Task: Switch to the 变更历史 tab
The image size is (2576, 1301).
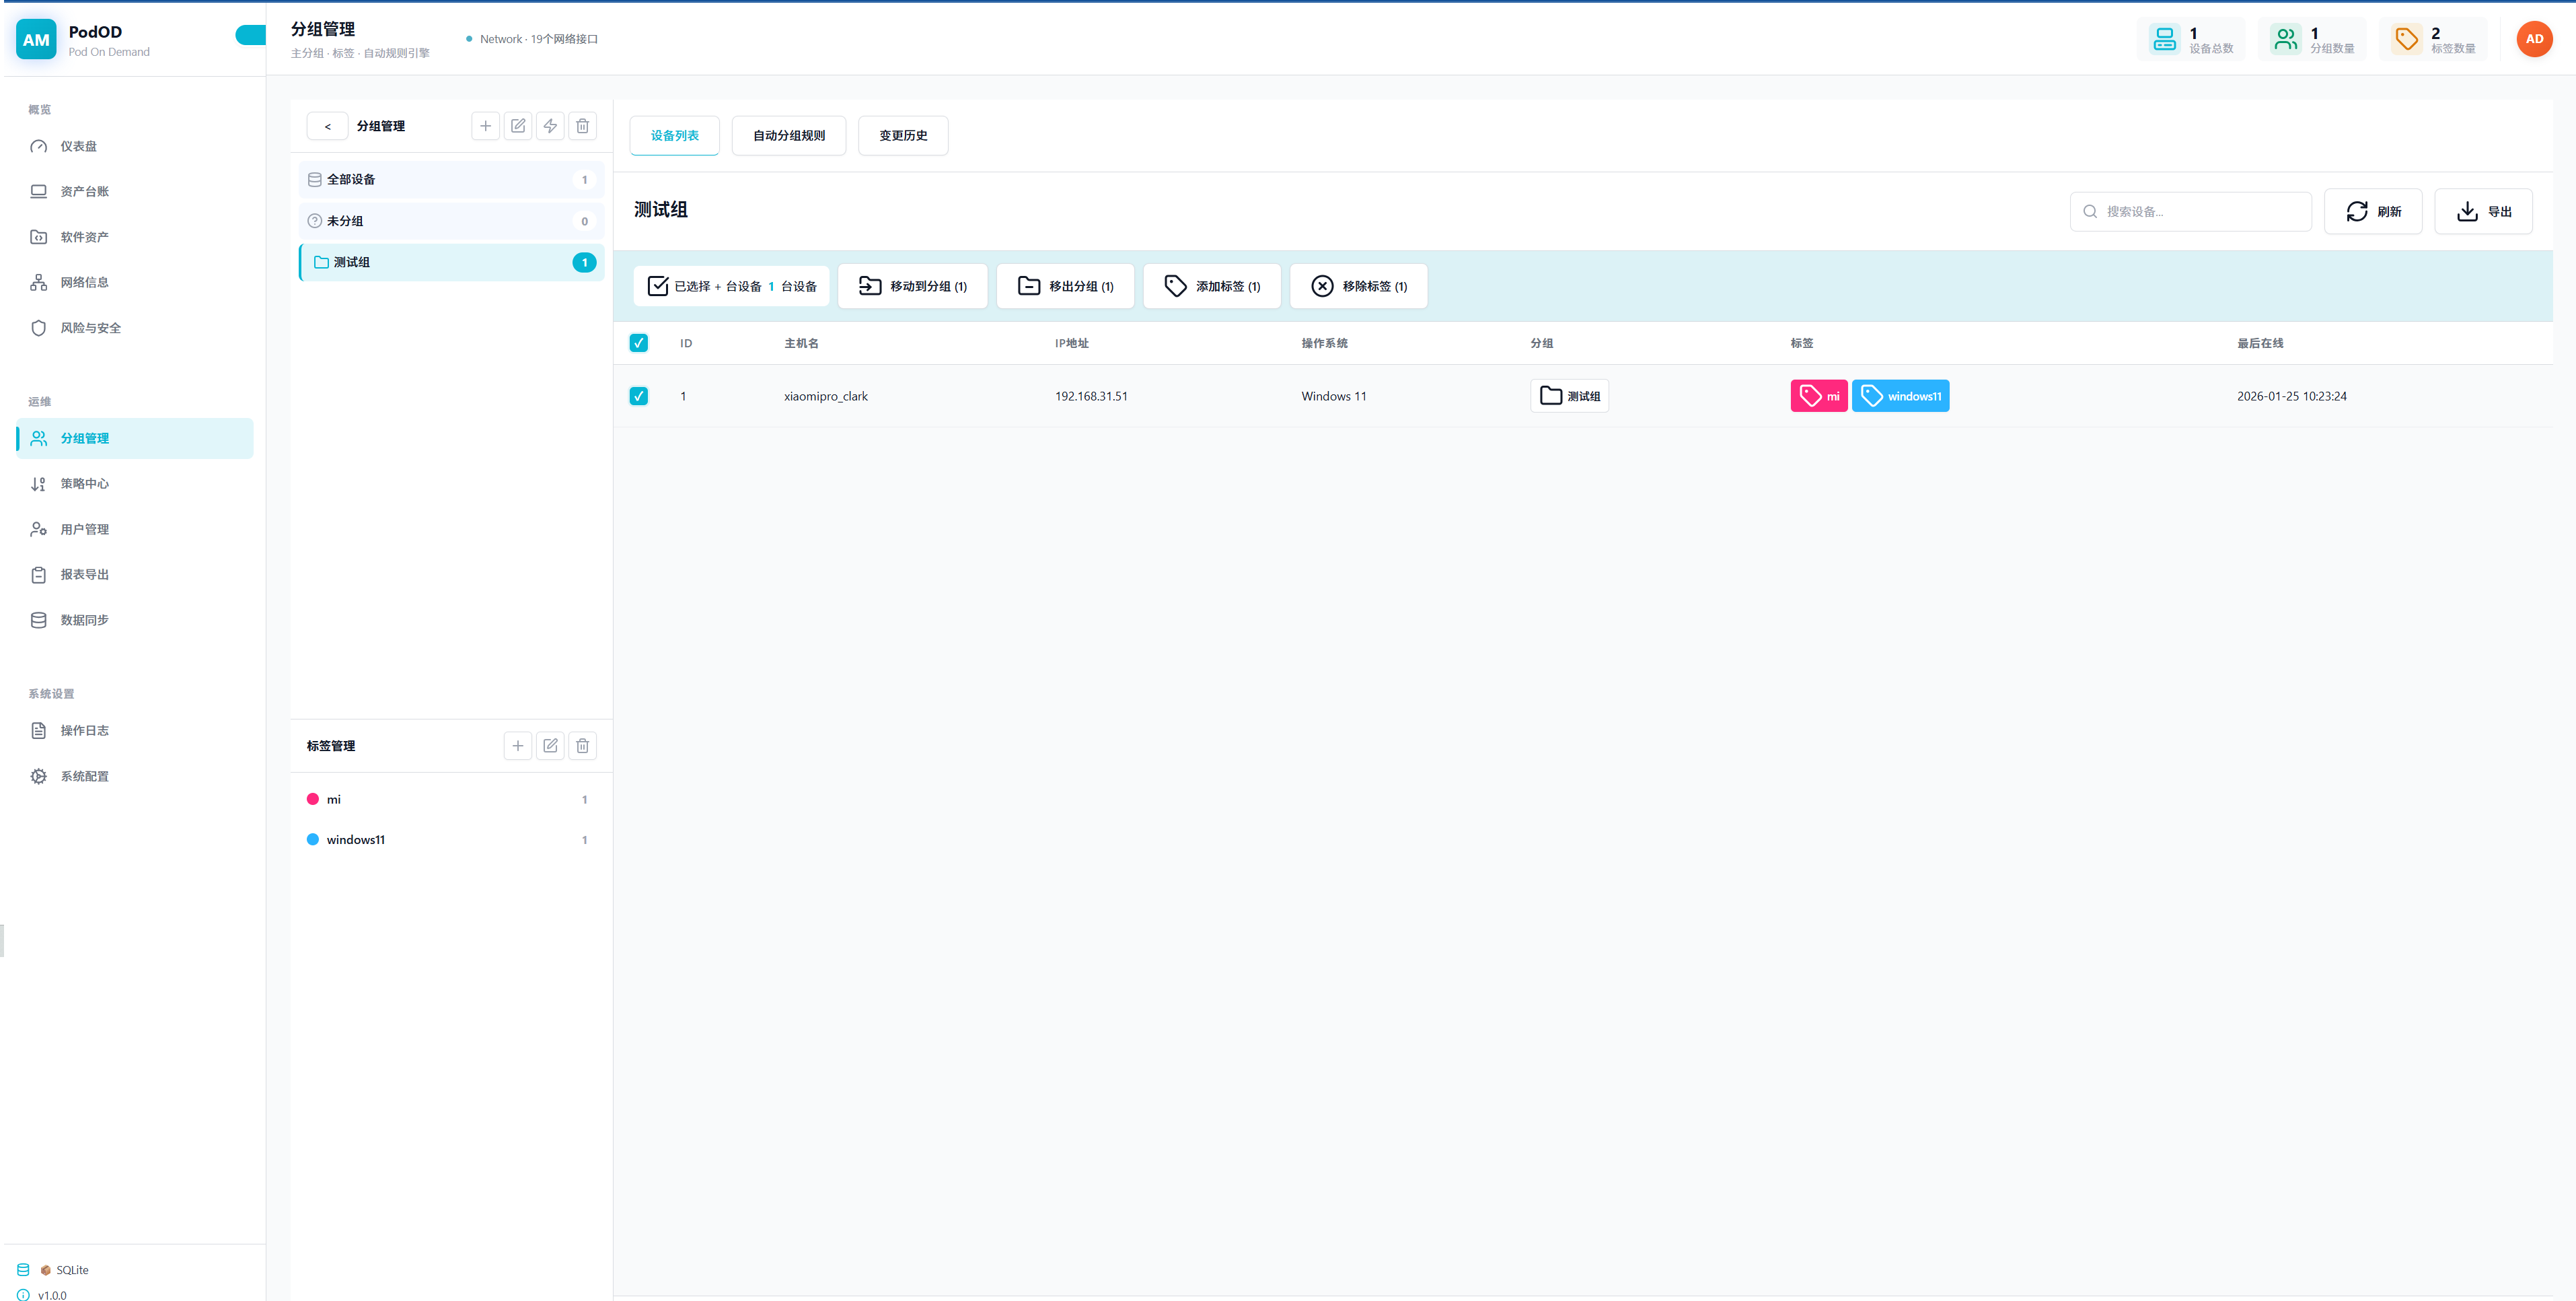Action: pyautogui.click(x=902, y=136)
